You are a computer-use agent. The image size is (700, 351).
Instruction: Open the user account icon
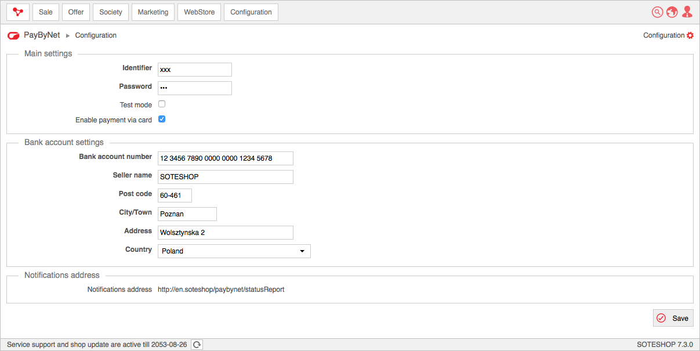click(687, 12)
